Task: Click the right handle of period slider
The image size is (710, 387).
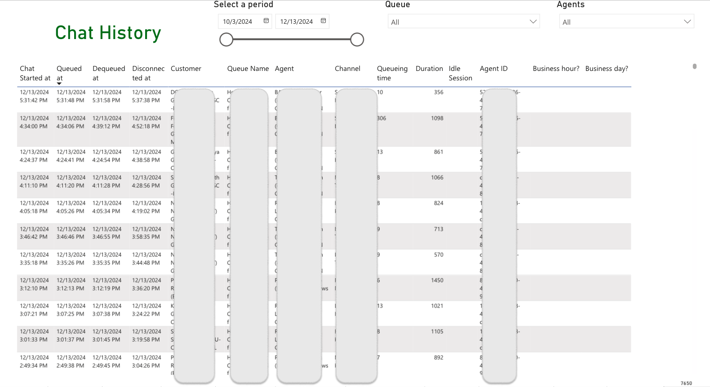Action: (357, 40)
